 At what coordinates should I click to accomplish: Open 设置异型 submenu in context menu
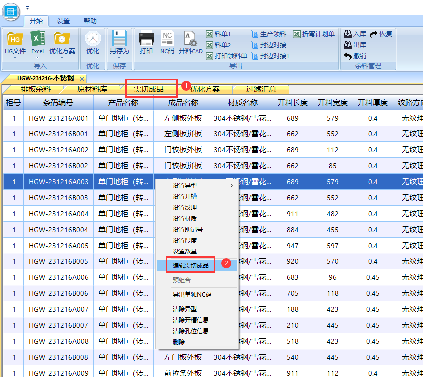[197, 186]
